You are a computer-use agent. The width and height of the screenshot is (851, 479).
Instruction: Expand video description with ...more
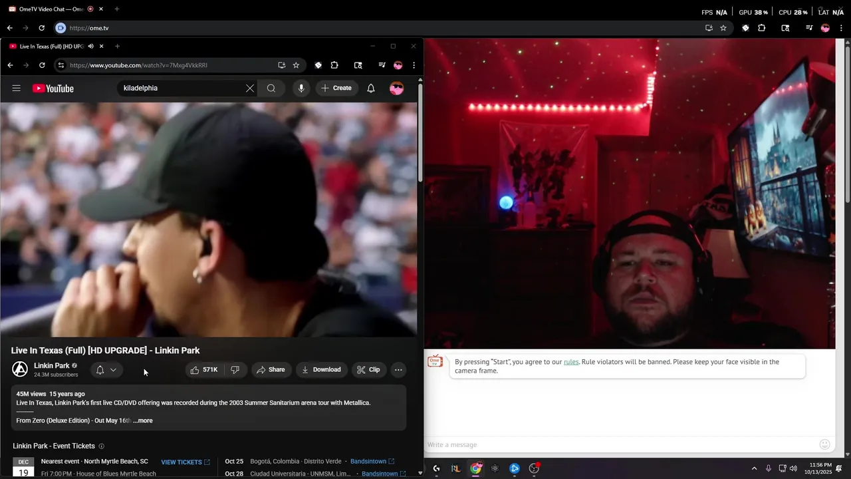point(143,420)
